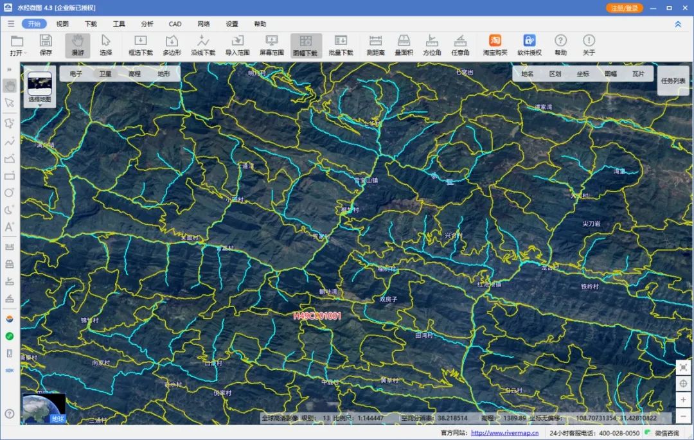This screenshot has height=440, width=694.
Task: Select 量面积 area measure tool
Action: coord(404,46)
